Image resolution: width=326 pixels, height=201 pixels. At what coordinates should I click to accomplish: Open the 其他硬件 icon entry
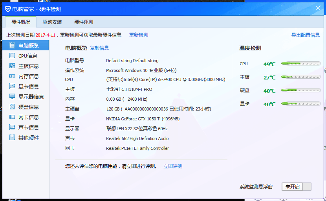tap(12, 137)
